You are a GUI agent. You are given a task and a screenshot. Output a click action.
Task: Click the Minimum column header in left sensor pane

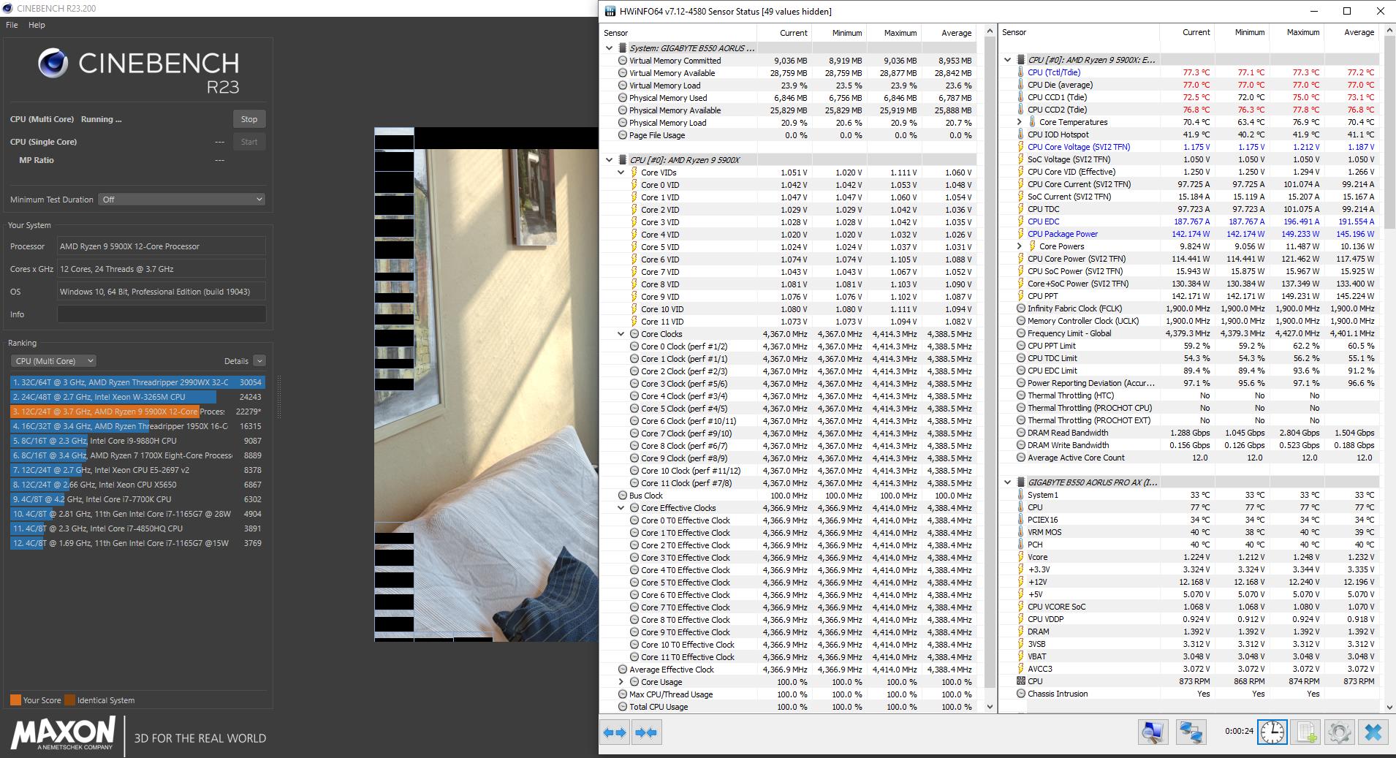839,33
